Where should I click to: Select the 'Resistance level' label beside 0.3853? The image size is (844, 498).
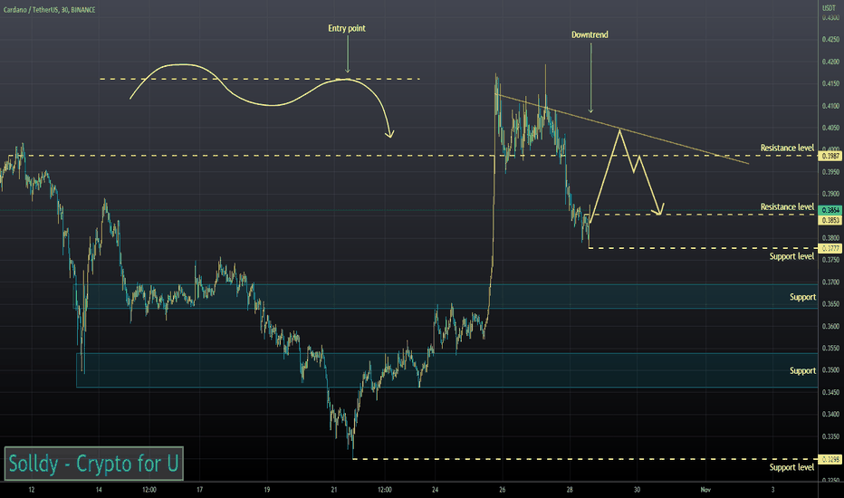click(787, 206)
